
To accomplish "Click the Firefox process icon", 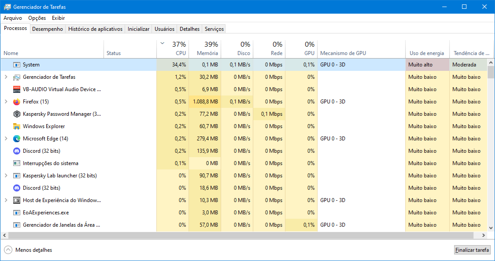I will 17,102.
